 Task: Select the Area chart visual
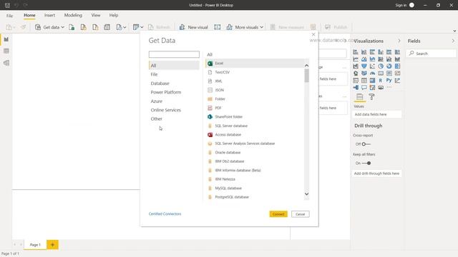pyautogui.click(x=364, y=59)
